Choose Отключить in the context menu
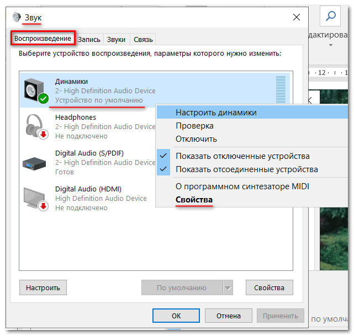This screenshot has height=336, width=354. point(252,139)
